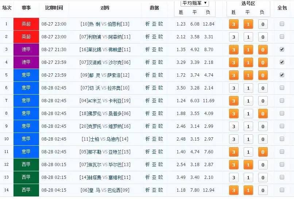This screenshot has width=294, height=199.
Task: Uncheck 全包 for match 5 都灵
Action: [282, 75]
